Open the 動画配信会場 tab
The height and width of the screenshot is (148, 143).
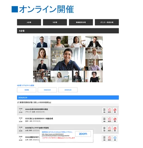click(81, 22)
